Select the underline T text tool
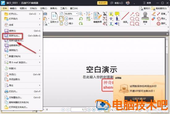Screen dimensions: 170x114 point(111,23)
